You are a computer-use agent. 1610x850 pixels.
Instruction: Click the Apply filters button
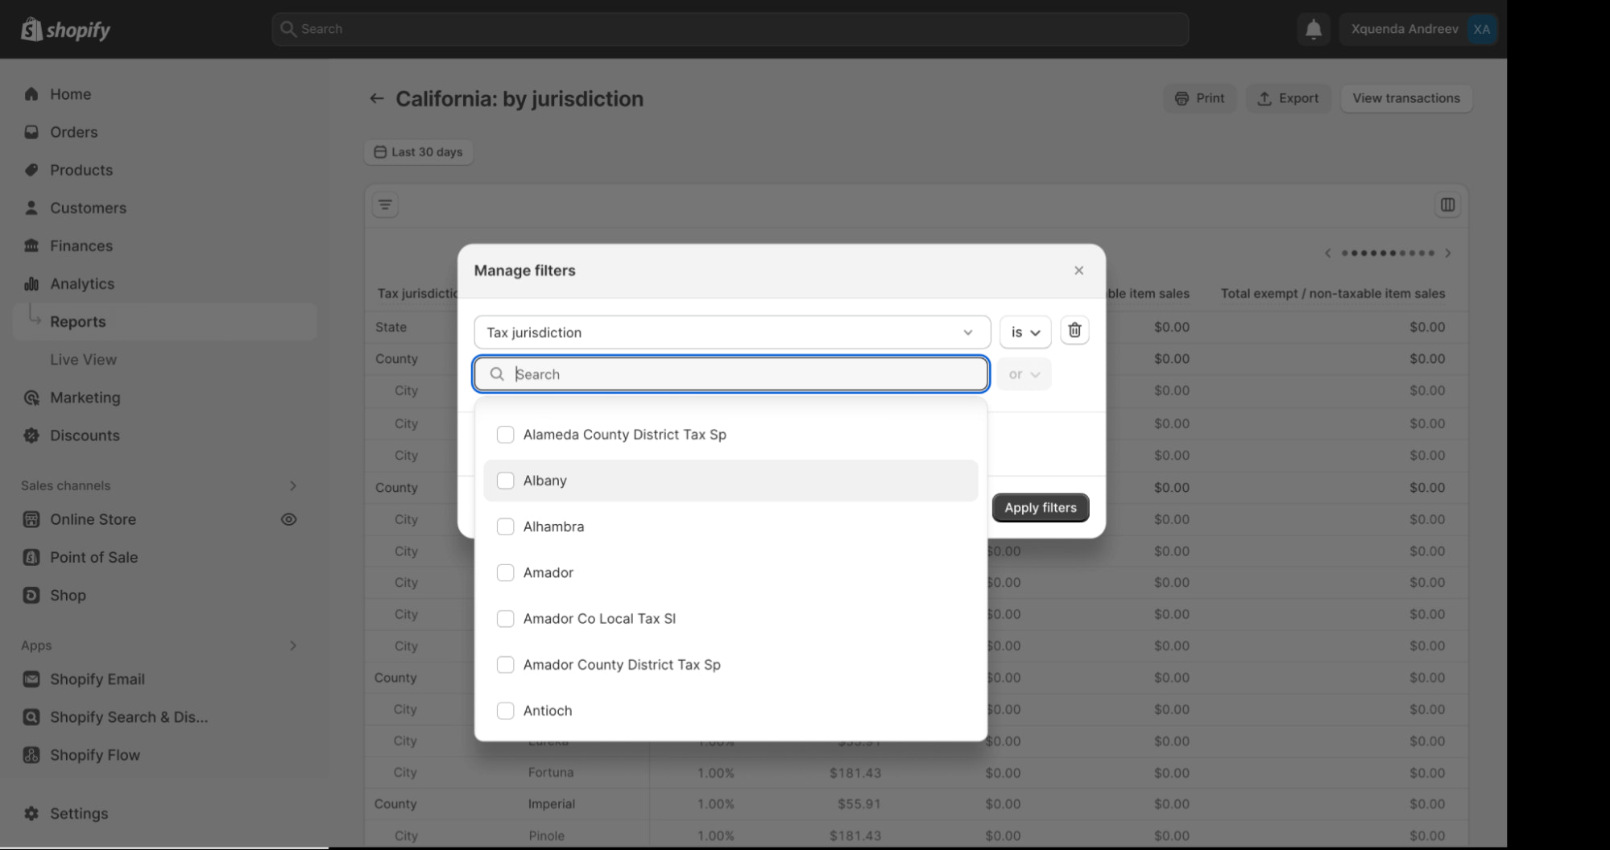click(1040, 507)
